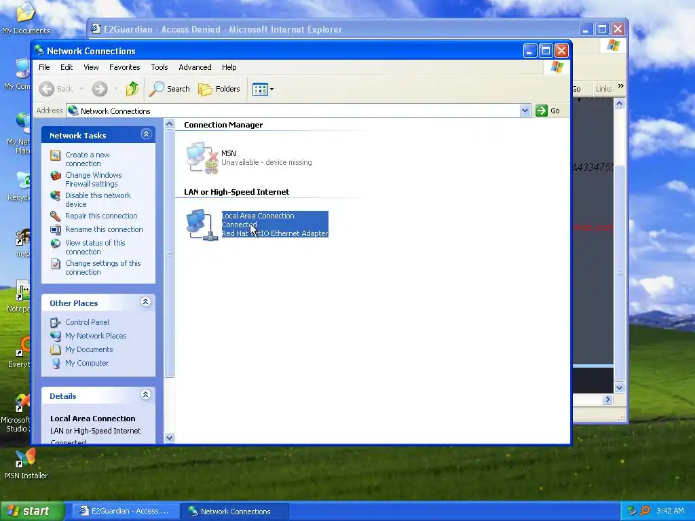This screenshot has height=521, width=695.
Task: Click Change settings of this connection
Action: (x=103, y=267)
